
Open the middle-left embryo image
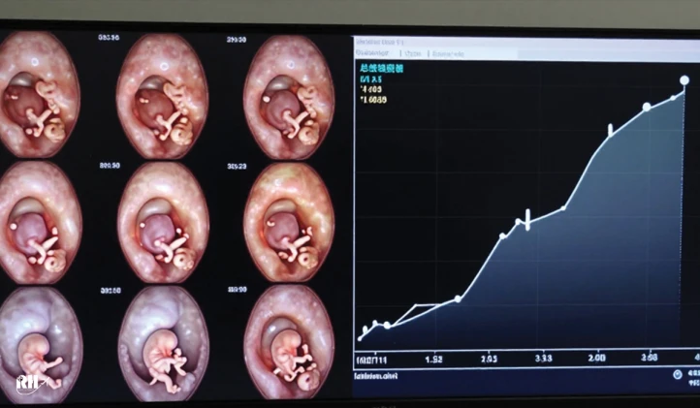[39, 221]
